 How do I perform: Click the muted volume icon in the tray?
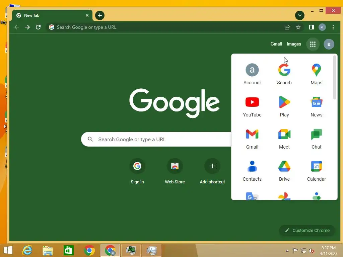pyautogui.click(x=311, y=251)
